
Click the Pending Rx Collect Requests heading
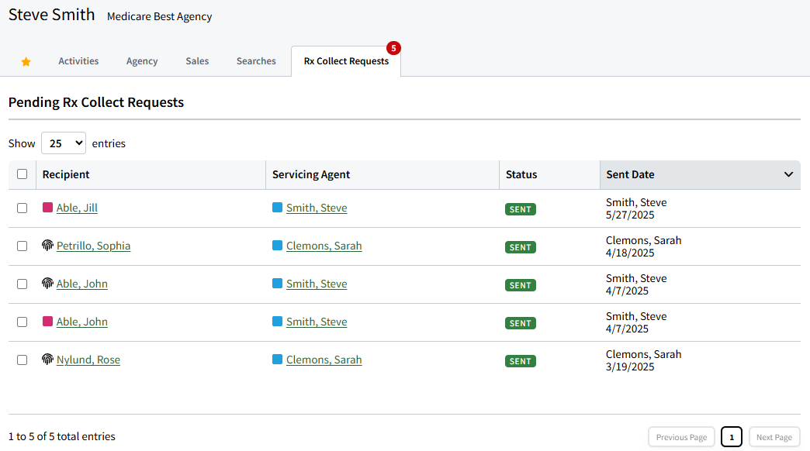[96, 102]
